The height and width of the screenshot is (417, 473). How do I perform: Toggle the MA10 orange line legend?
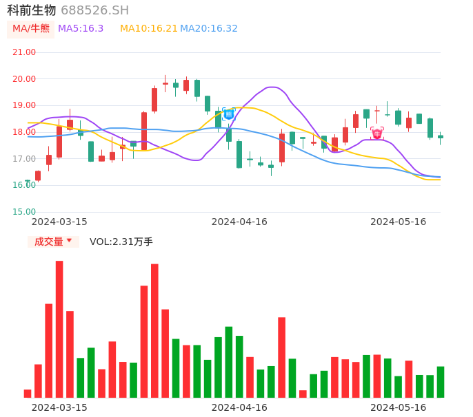click(x=148, y=29)
